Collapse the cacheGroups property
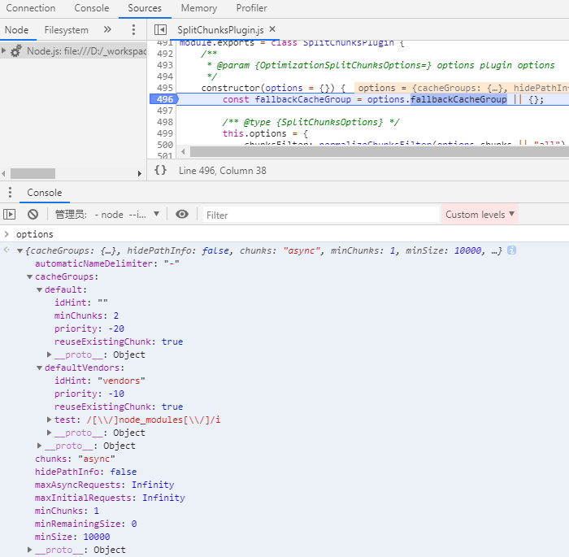The height and width of the screenshot is (557, 569). click(30, 276)
